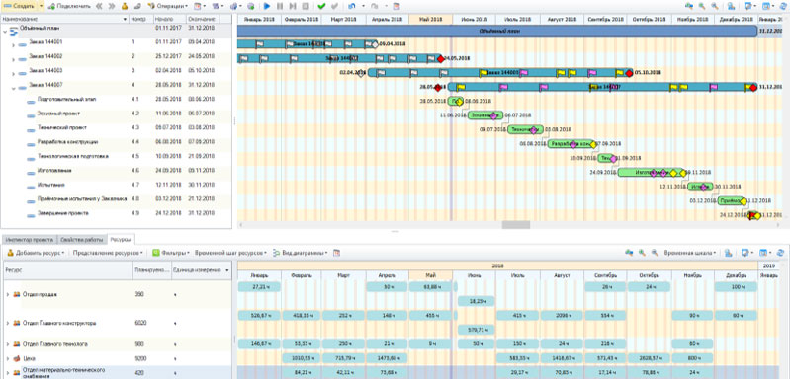This screenshot has height=379, width=790.
Task: Click the Добавить ресурс button
Action: point(36,253)
